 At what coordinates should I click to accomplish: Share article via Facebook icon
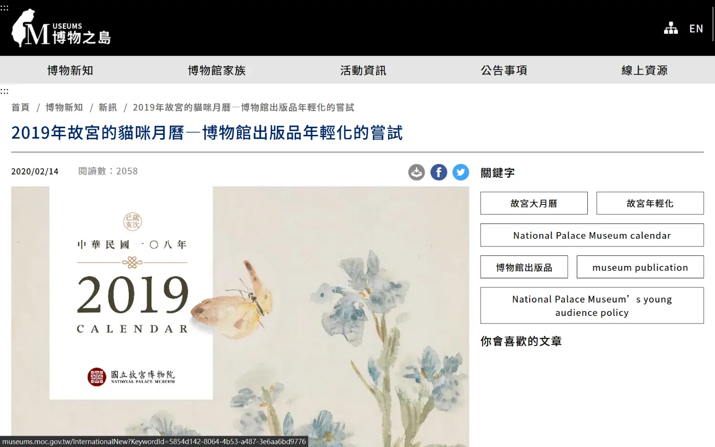coord(439,172)
